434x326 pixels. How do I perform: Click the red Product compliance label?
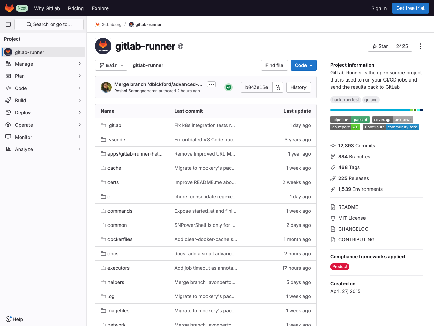tap(340, 267)
